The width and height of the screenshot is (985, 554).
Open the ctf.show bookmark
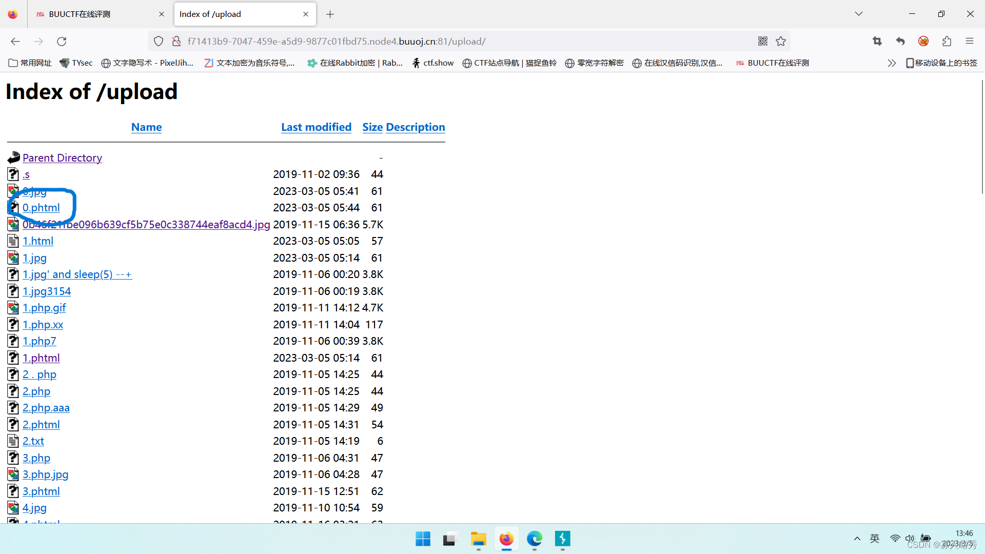pos(434,63)
